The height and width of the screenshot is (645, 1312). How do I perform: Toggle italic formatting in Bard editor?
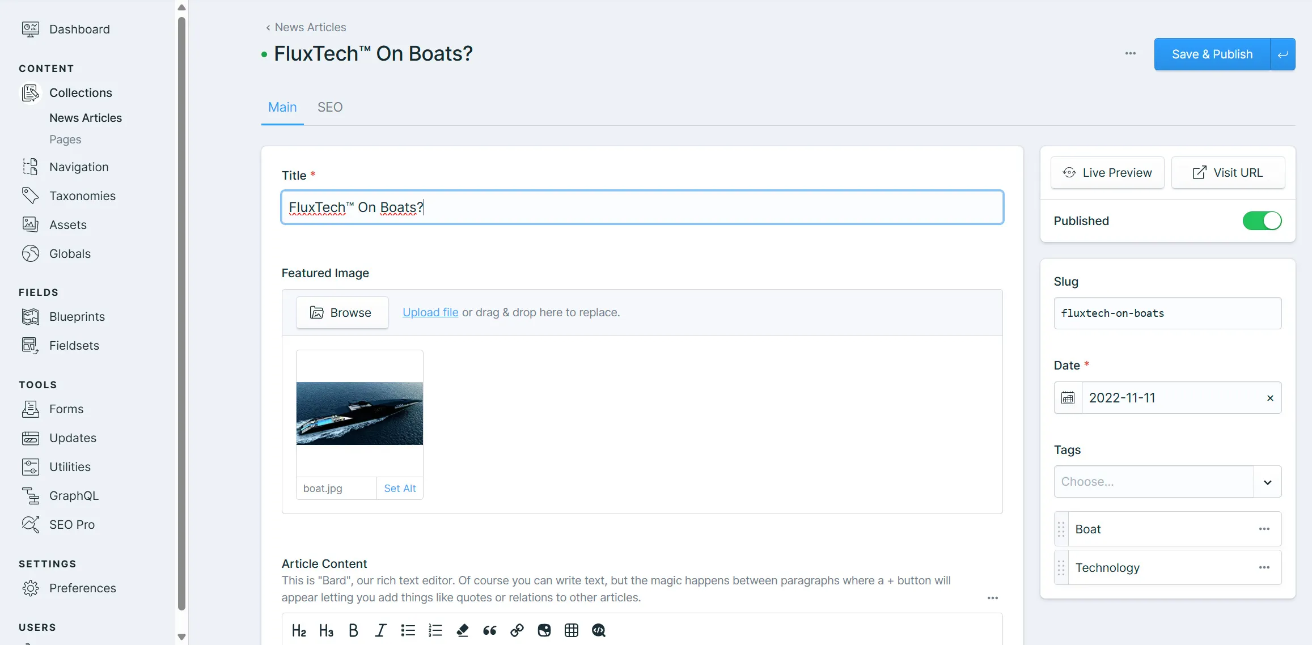point(380,630)
